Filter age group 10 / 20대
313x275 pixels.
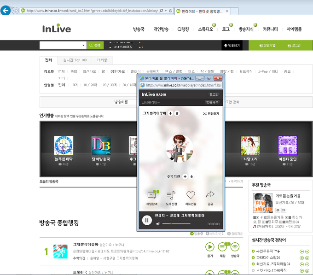[x=90, y=85]
